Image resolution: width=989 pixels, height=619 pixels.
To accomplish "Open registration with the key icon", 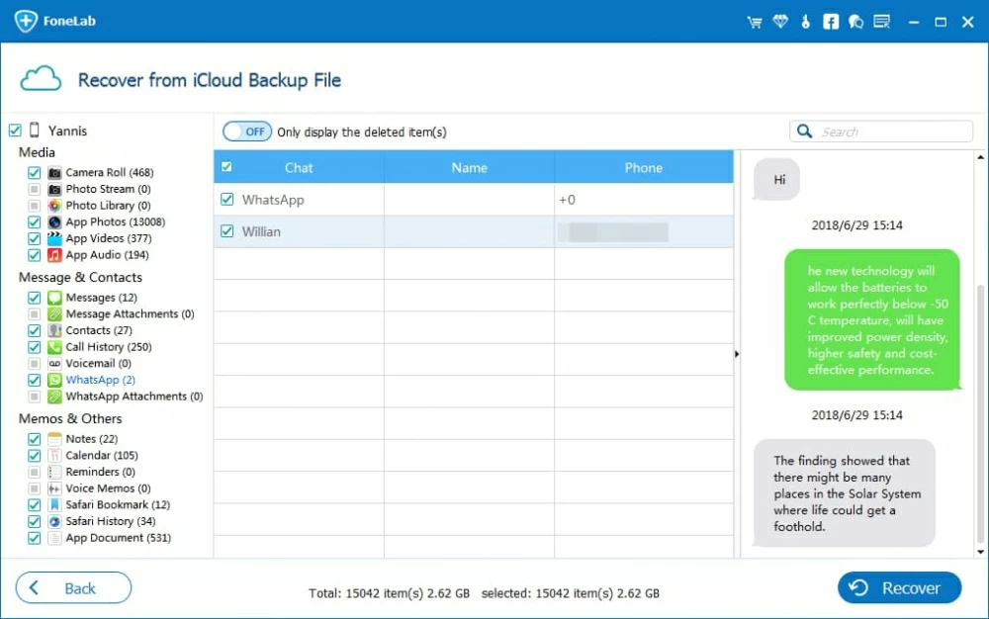I will pos(805,20).
